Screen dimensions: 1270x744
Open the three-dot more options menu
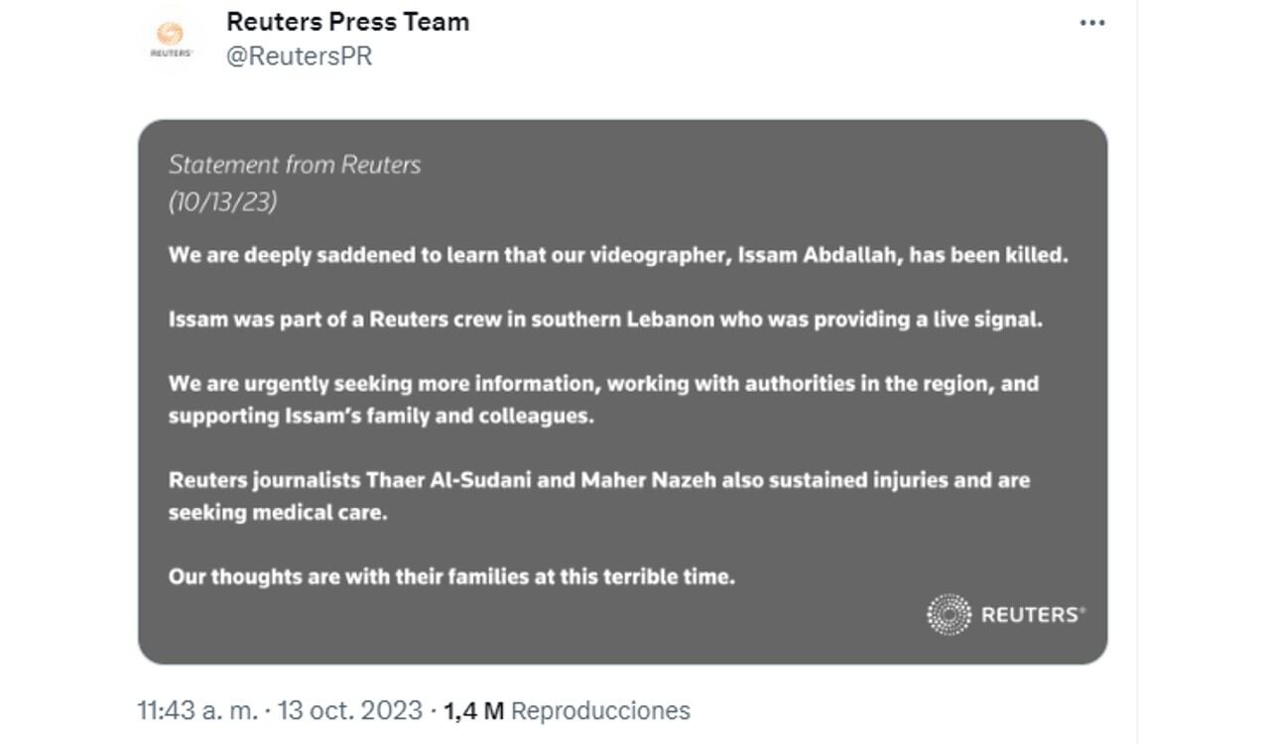(1091, 23)
